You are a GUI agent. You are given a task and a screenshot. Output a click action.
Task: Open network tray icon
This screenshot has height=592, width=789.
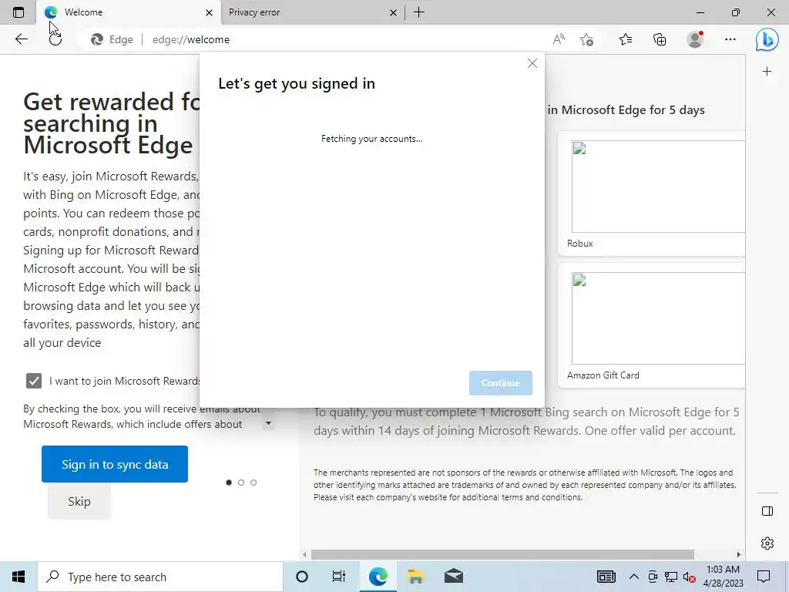671,577
